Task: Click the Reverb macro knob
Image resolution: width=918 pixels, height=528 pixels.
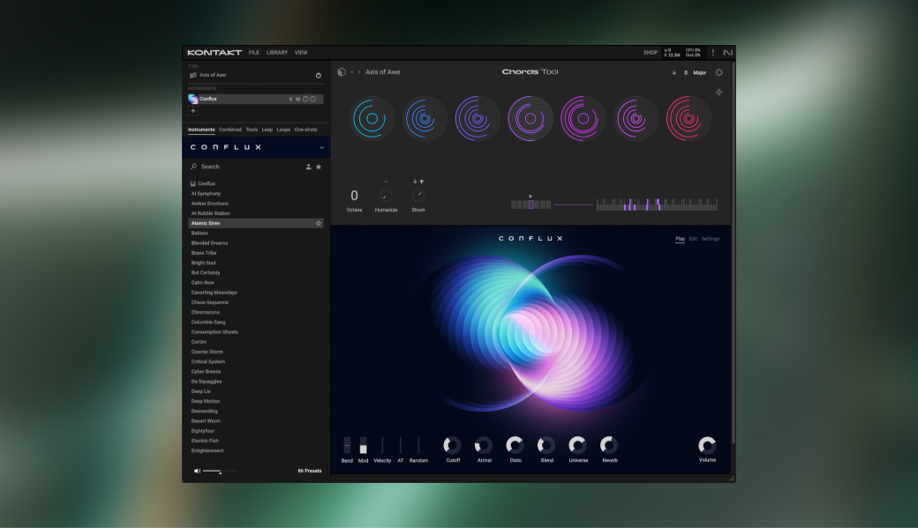Action: [x=609, y=445]
